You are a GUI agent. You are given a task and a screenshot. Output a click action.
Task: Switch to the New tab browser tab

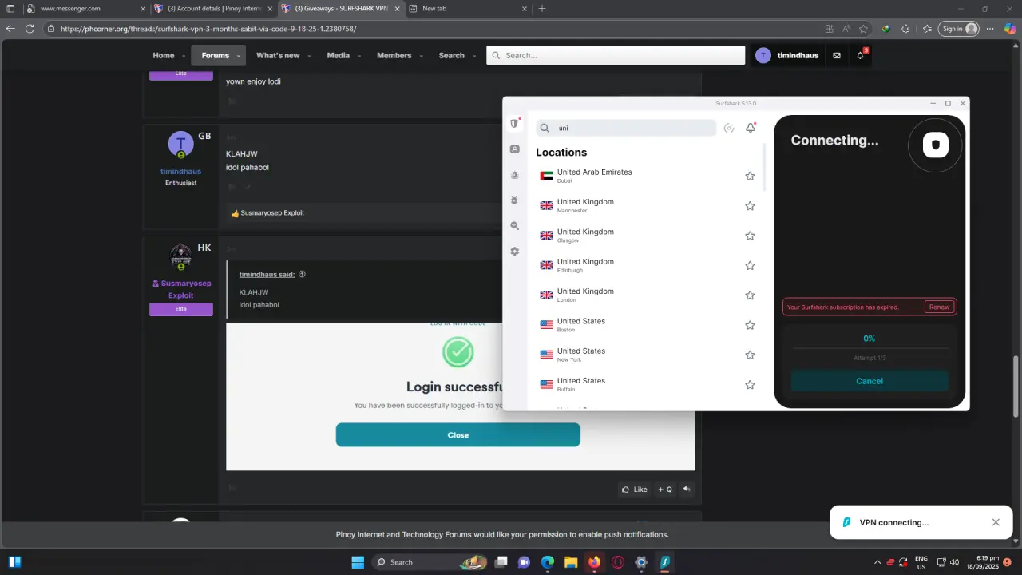tap(468, 8)
